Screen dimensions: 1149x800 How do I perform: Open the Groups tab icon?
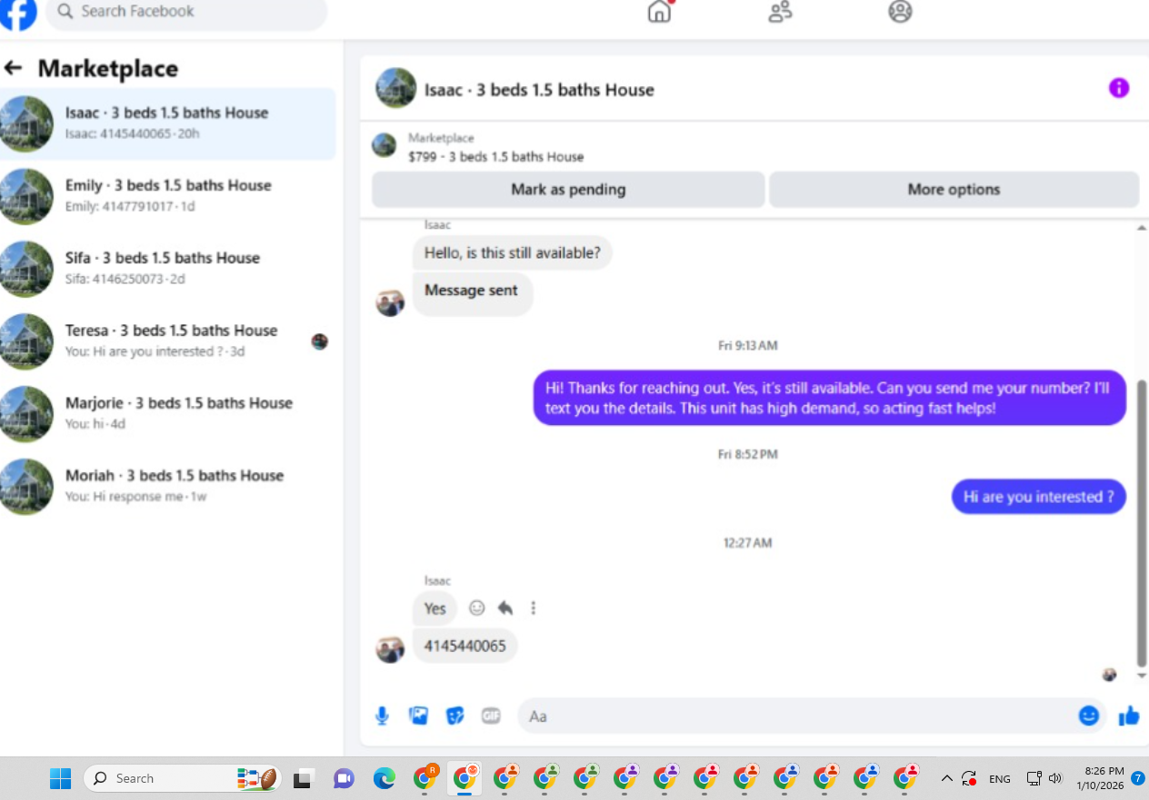point(900,12)
